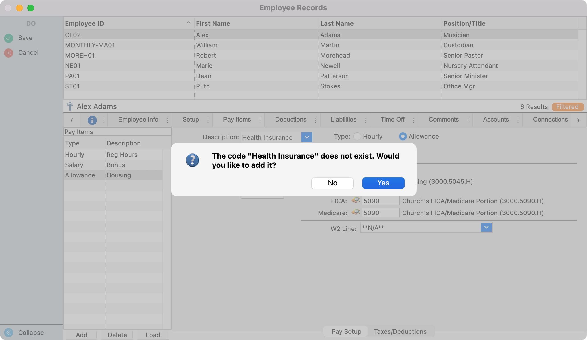Open the Description dropdown arrow

pyautogui.click(x=307, y=137)
